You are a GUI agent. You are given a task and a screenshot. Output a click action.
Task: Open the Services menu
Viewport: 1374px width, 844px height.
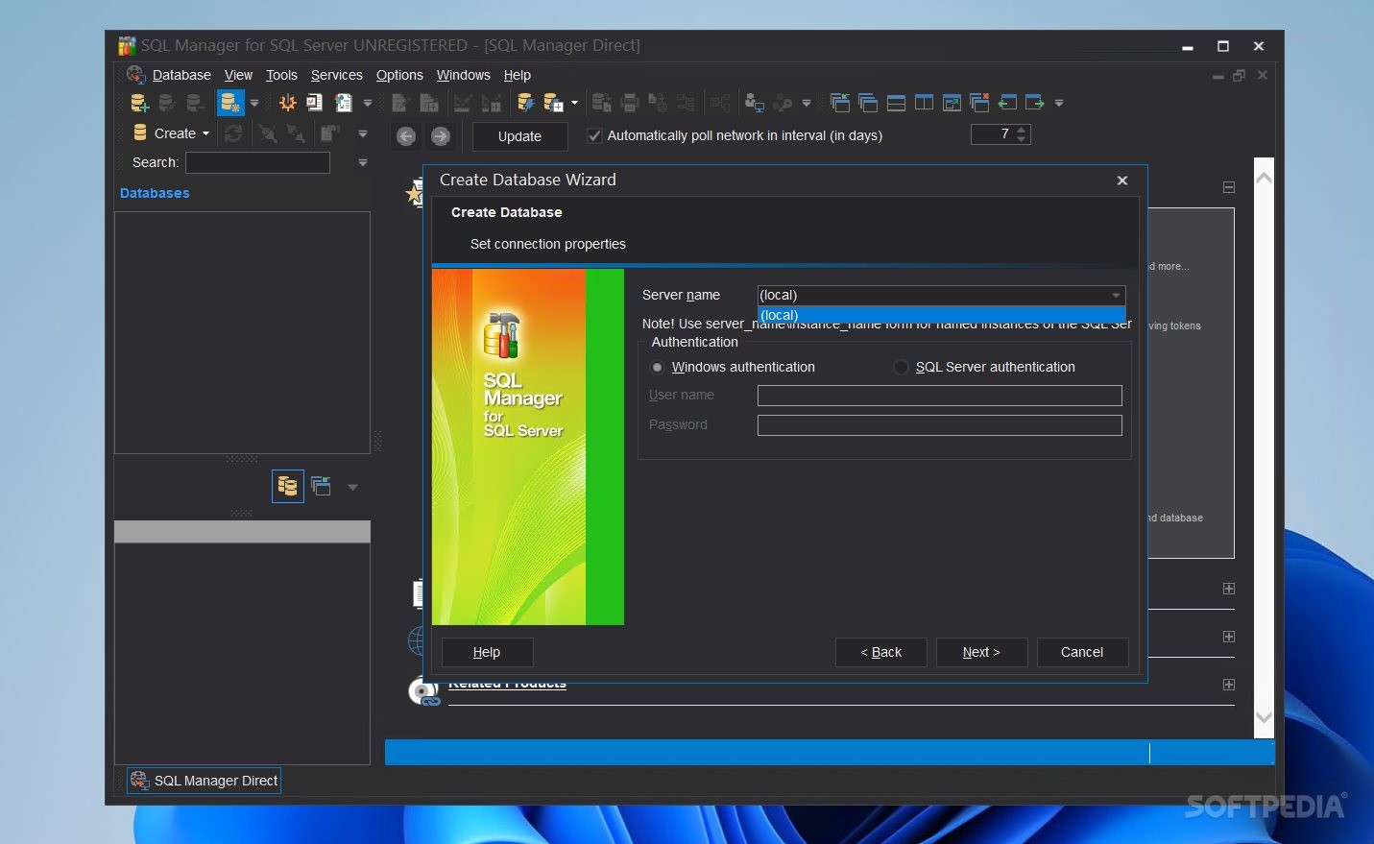pyautogui.click(x=337, y=75)
